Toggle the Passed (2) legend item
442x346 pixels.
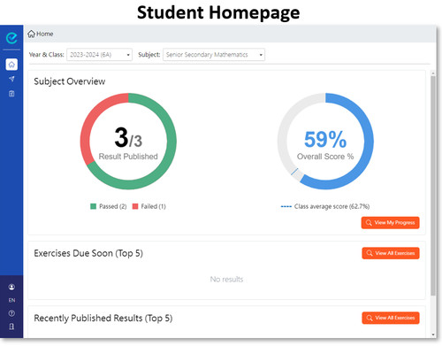(109, 206)
